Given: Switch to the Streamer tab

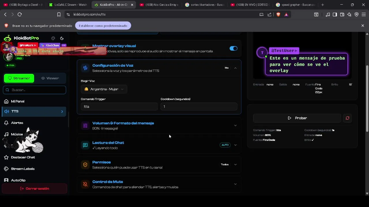Looking at the screenshot, I should pyautogui.click(x=19, y=78).
